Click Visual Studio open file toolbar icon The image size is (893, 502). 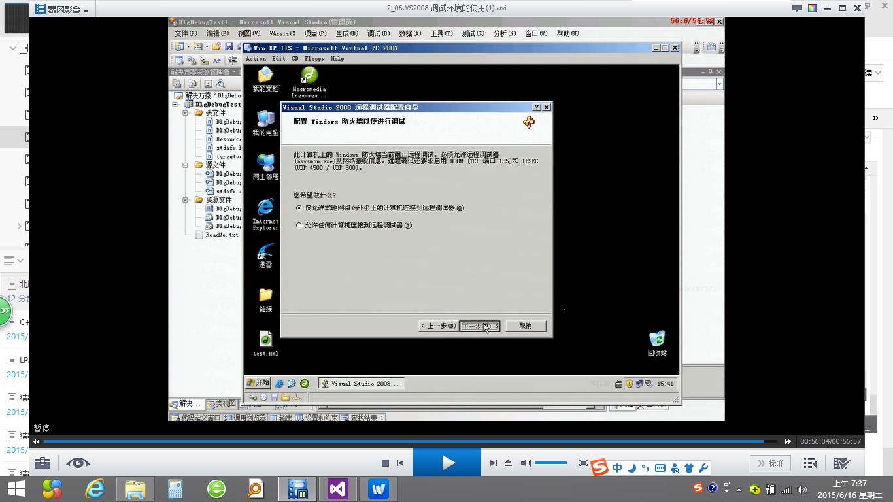216,46
